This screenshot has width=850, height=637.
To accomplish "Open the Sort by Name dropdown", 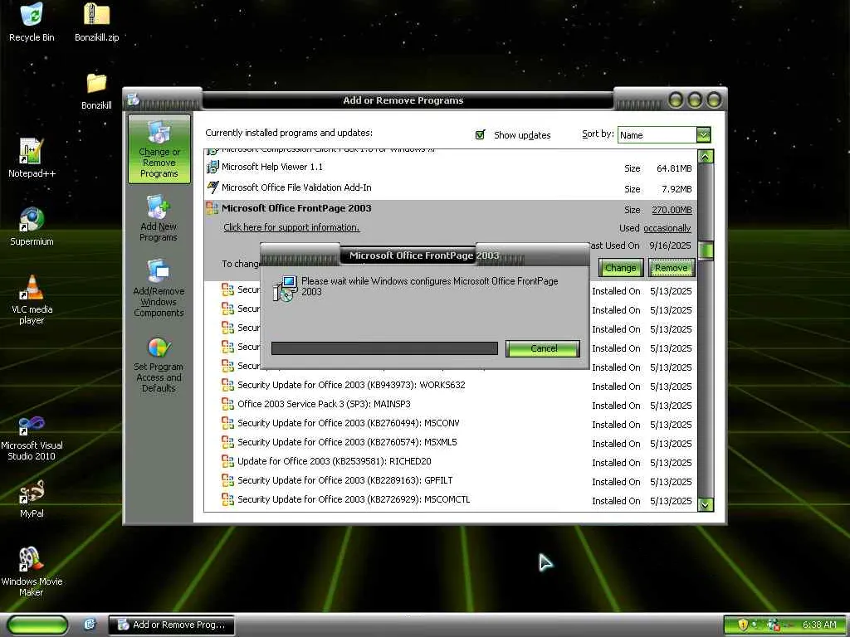I will pyautogui.click(x=663, y=135).
